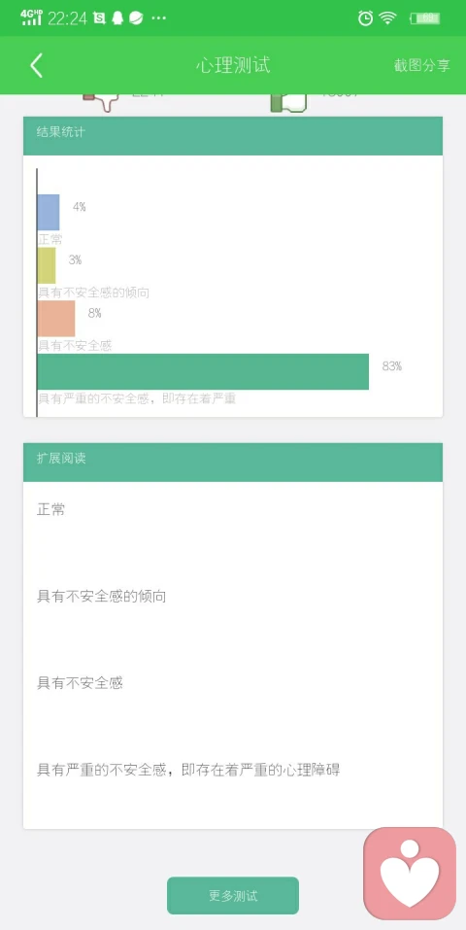Open the pink heart floating icon

click(410, 874)
